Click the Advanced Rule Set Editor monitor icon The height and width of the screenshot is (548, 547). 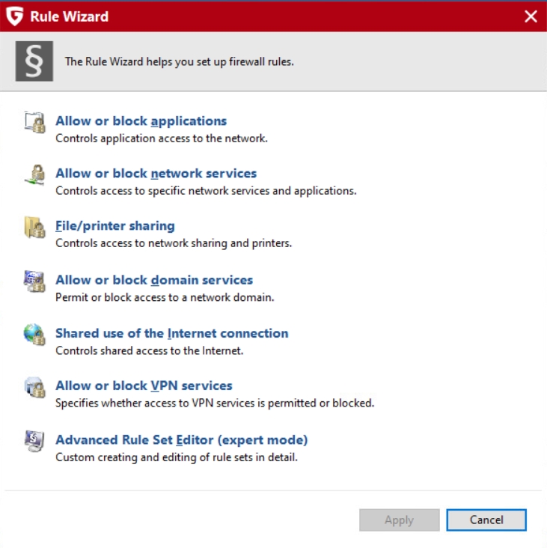tap(34, 441)
